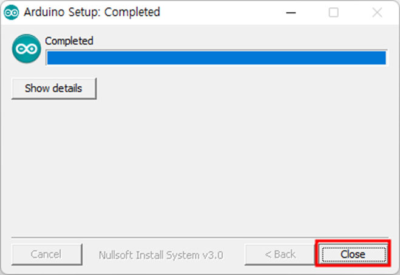400x275 pixels.
Task: Click the empty details area below Show details
Action: point(200,167)
